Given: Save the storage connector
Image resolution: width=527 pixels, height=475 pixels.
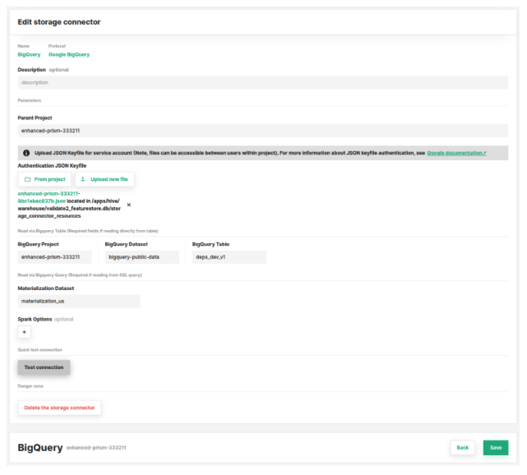Looking at the screenshot, I should [x=496, y=448].
